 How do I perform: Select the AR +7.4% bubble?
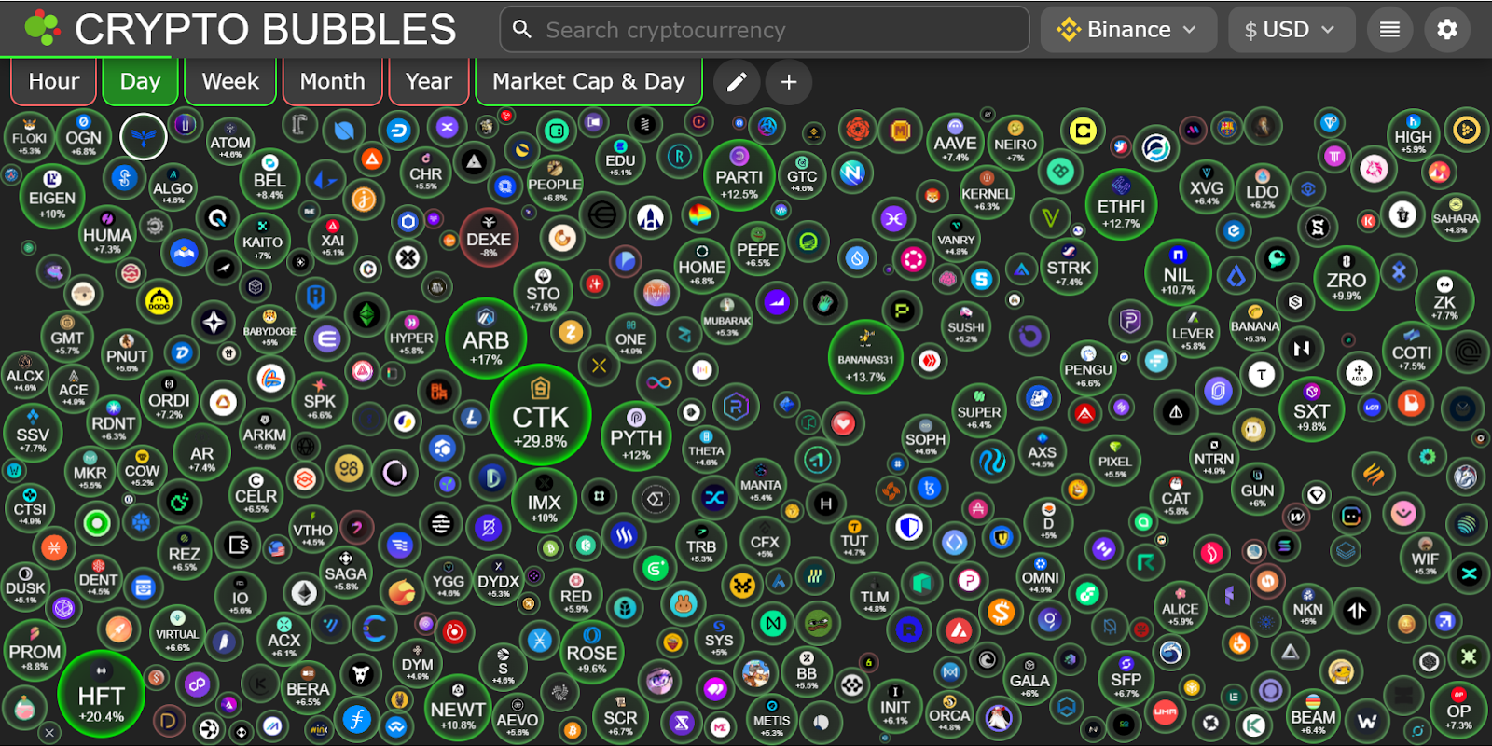point(202,453)
